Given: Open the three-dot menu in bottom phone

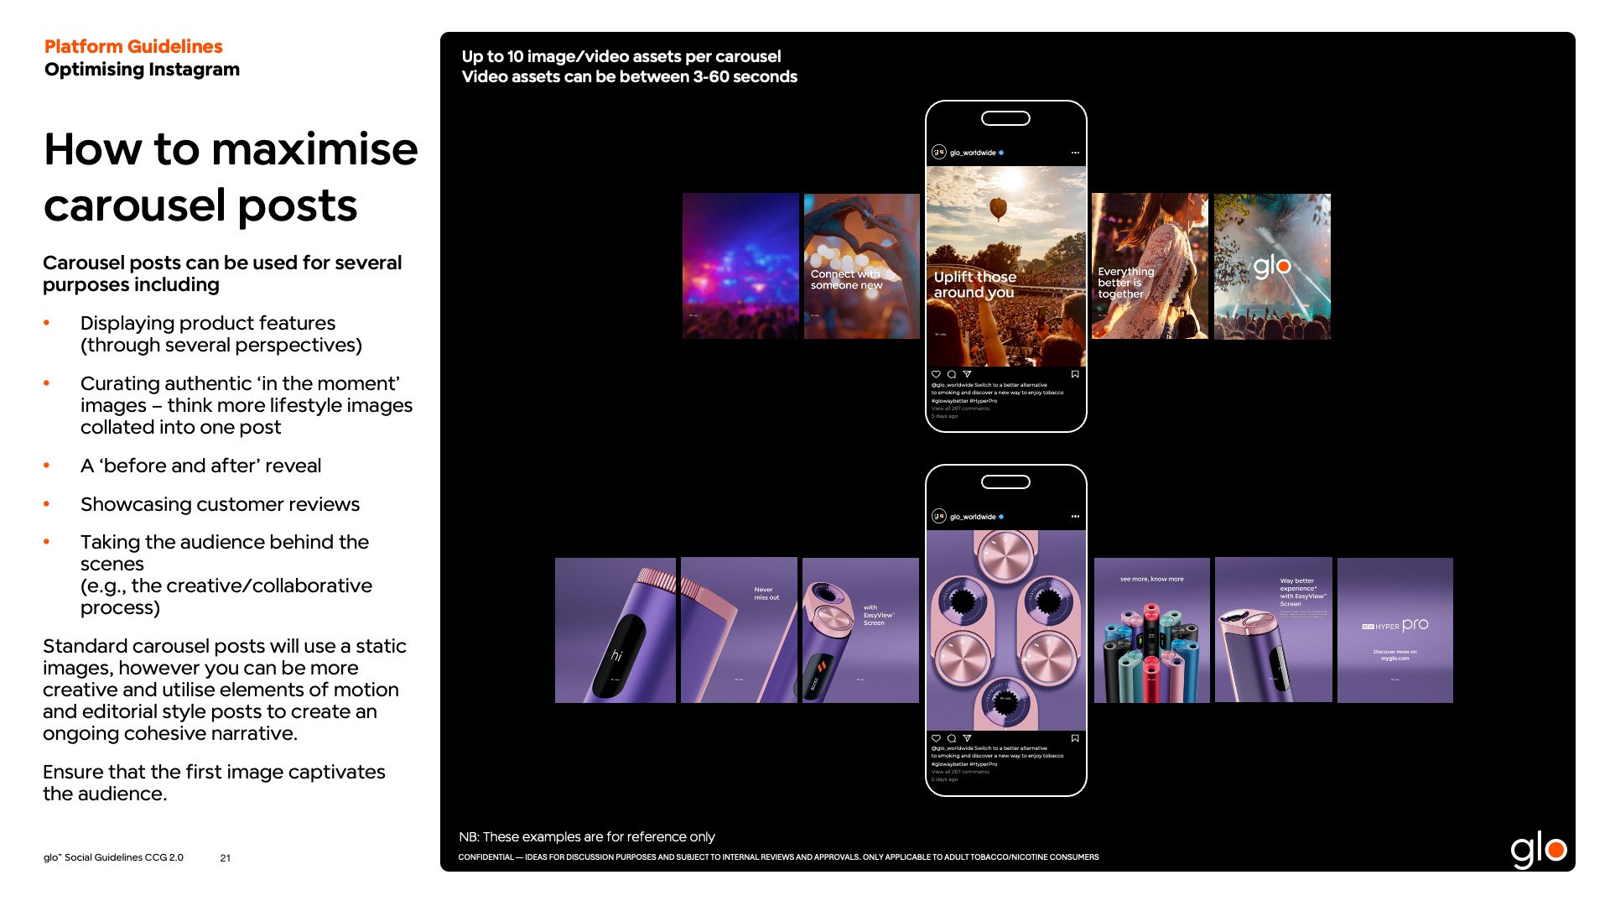Looking at the screenshot, I should (x=1075, y=517).
